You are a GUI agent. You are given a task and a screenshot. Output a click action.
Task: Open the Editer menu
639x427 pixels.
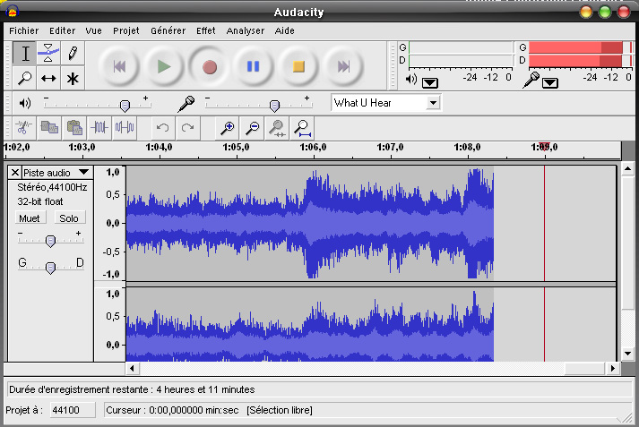[x=63, y=31]
